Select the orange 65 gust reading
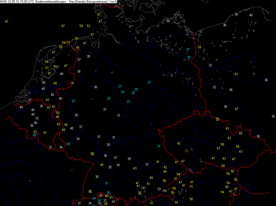Viewport: 276px width, 206px height. [191, 186]
